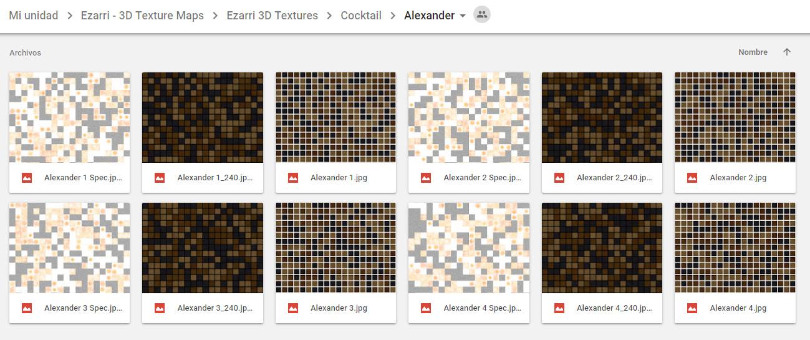Open the Alexander 1 Spec thumbnail preview
810x340 pixels.
tap(70, 117)
